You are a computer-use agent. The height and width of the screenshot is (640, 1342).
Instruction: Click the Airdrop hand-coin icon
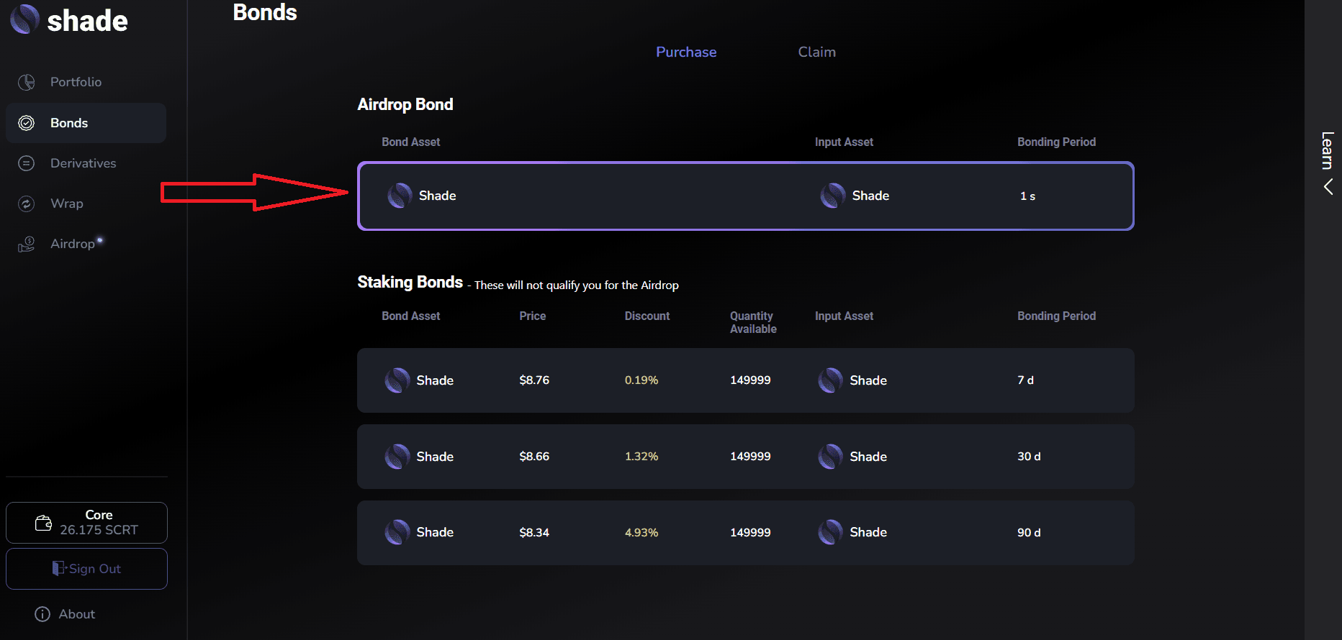point(27,244)
